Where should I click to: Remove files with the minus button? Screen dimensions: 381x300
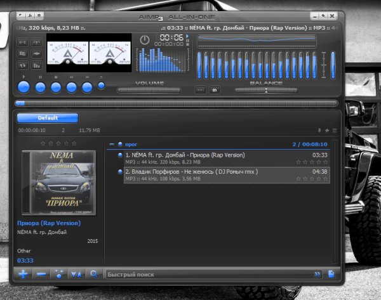pos(41,274)
